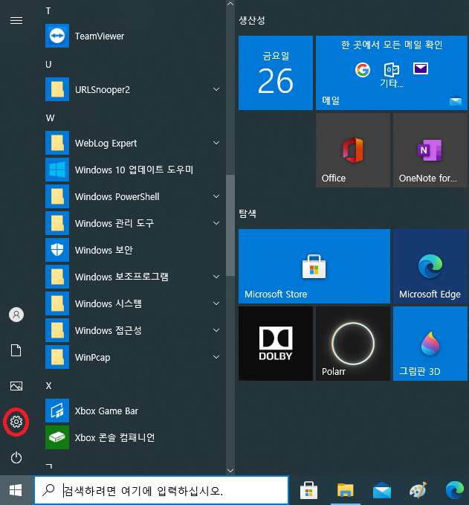Click the T letter header in app list
This screenshot has height=505, width=469.
pyautogui.click(x=48, y=11)
